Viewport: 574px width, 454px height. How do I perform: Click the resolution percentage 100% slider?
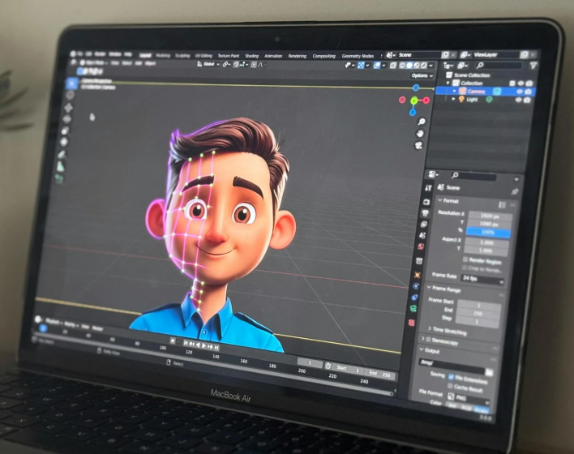pos(486,233)
